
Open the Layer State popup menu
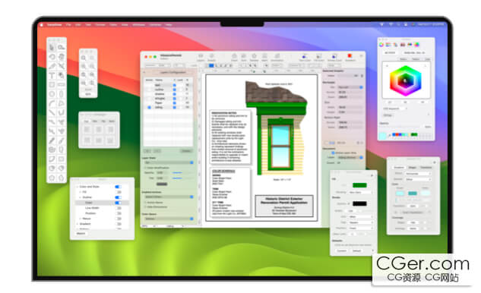pos(169,162)
